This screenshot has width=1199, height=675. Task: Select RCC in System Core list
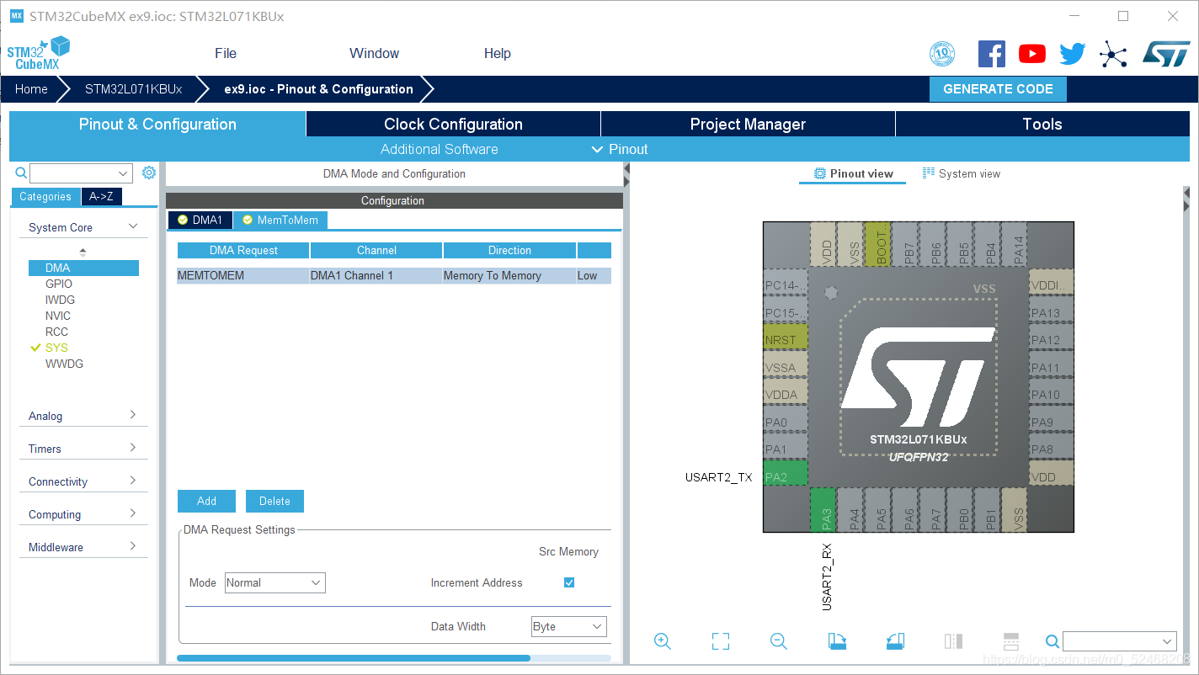coord(56,332)
